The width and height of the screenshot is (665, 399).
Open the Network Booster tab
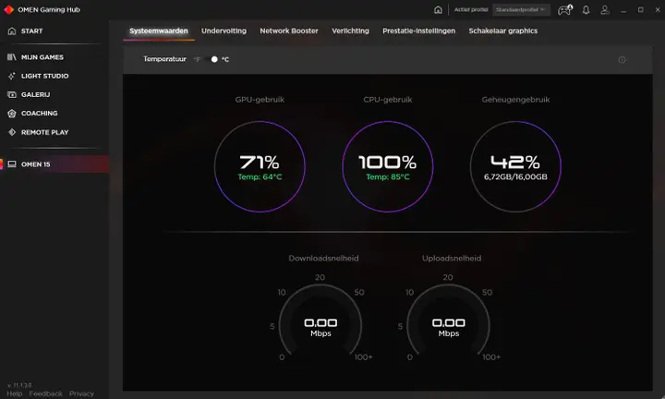pos(289,31)
